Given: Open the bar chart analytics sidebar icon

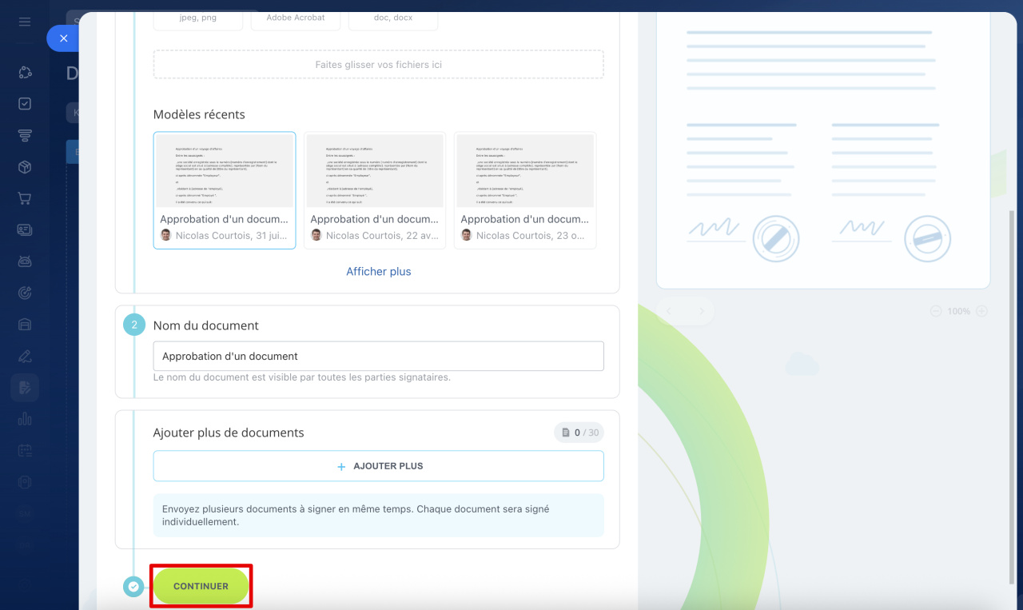Looking at the screenshot, I should [x=25, y=419].
